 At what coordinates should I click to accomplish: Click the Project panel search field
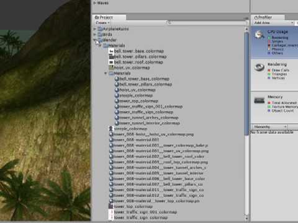click(x=207, y=23)
